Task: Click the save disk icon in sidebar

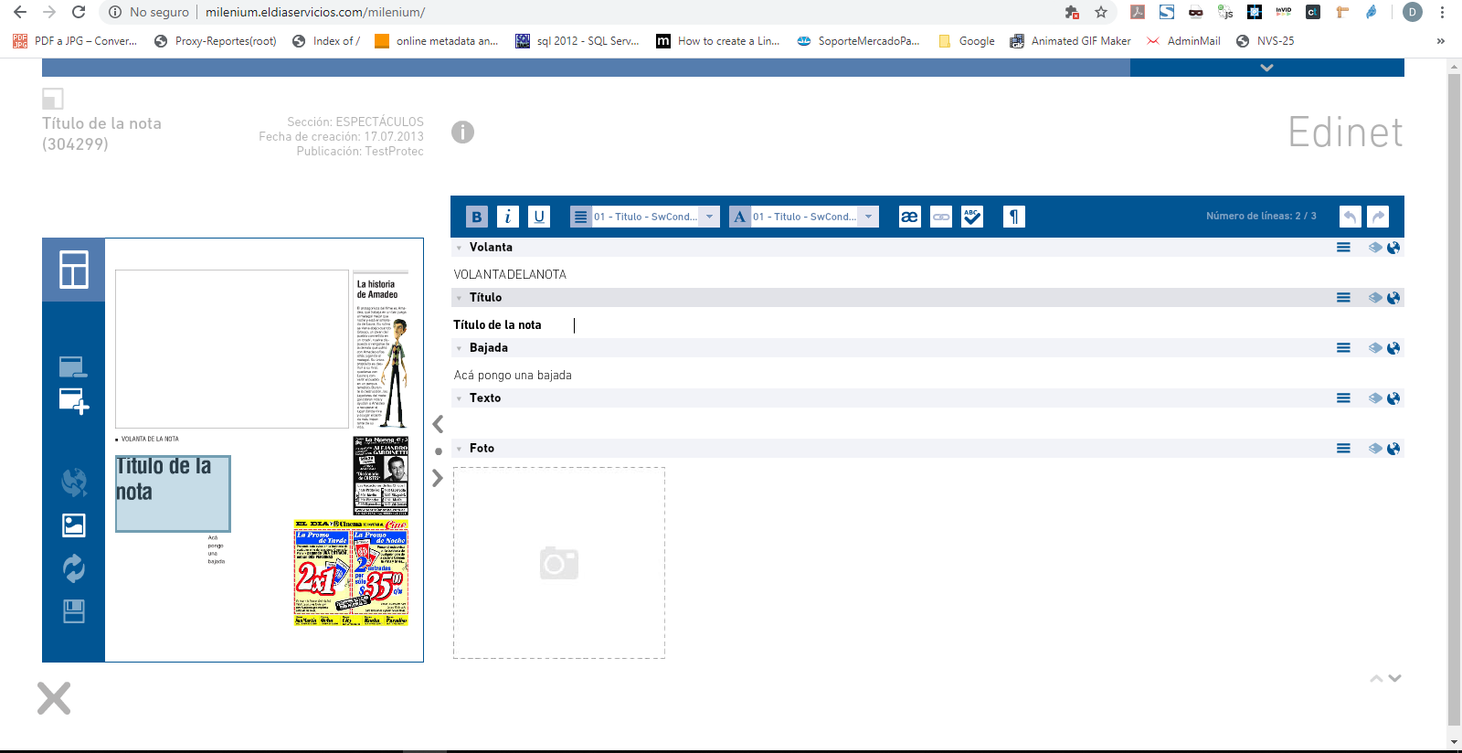Action: click(74, 611)
